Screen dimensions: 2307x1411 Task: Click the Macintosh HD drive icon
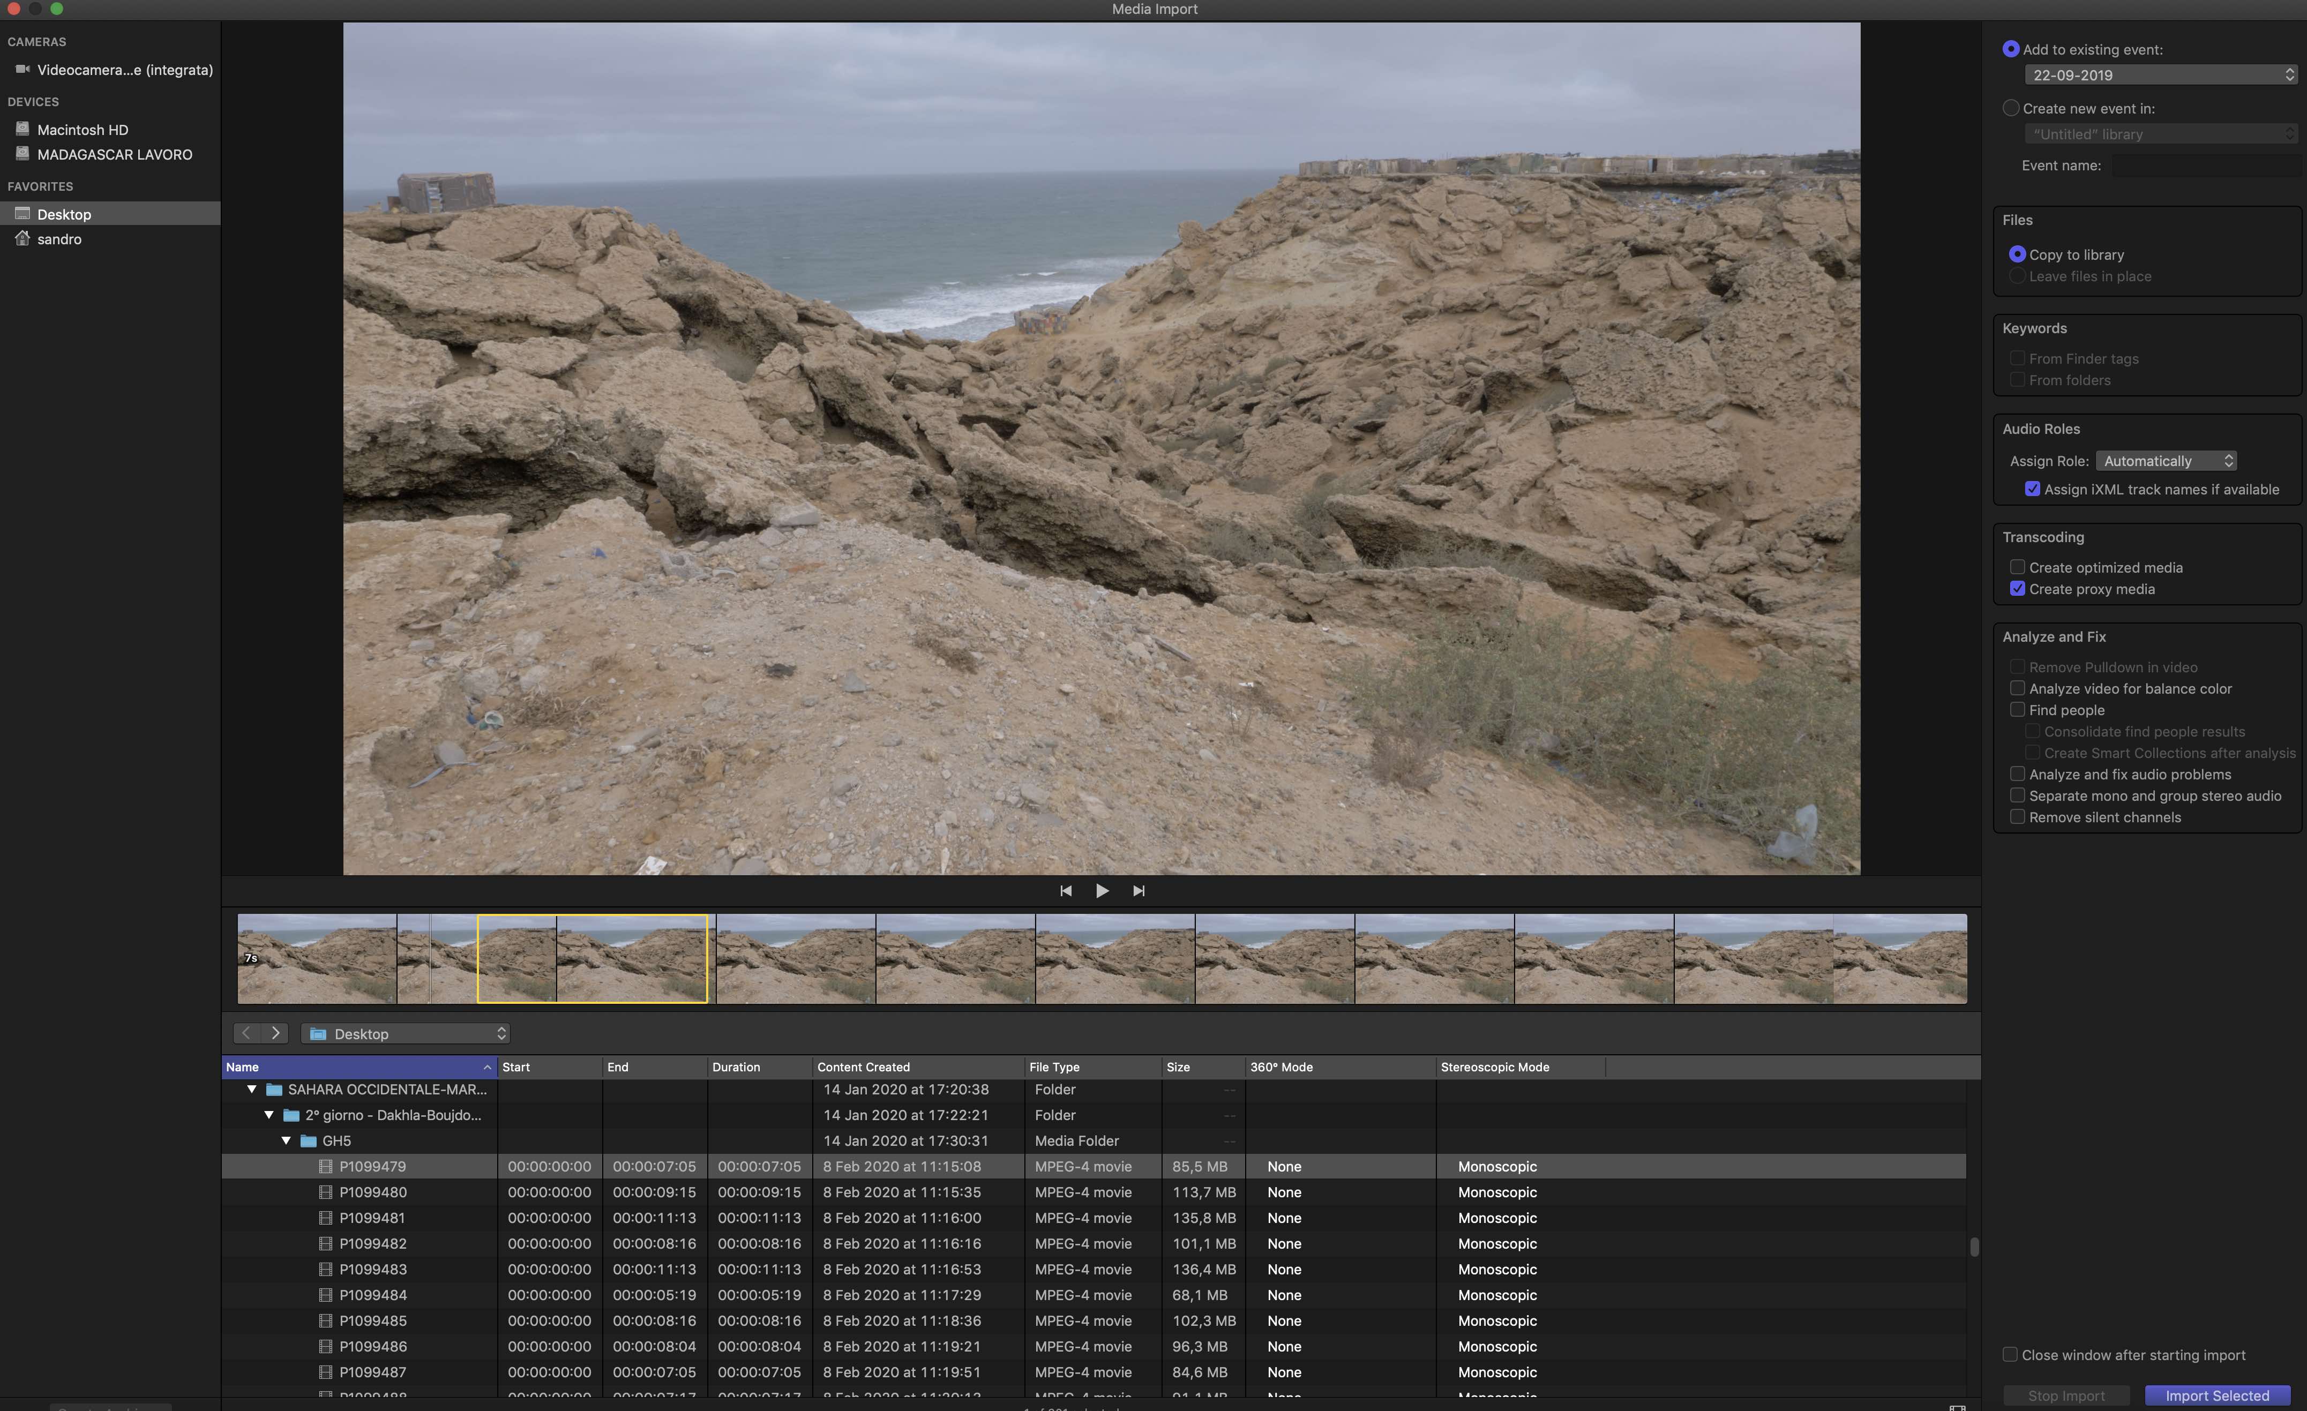pyautogui.click(x=23, y=128)
